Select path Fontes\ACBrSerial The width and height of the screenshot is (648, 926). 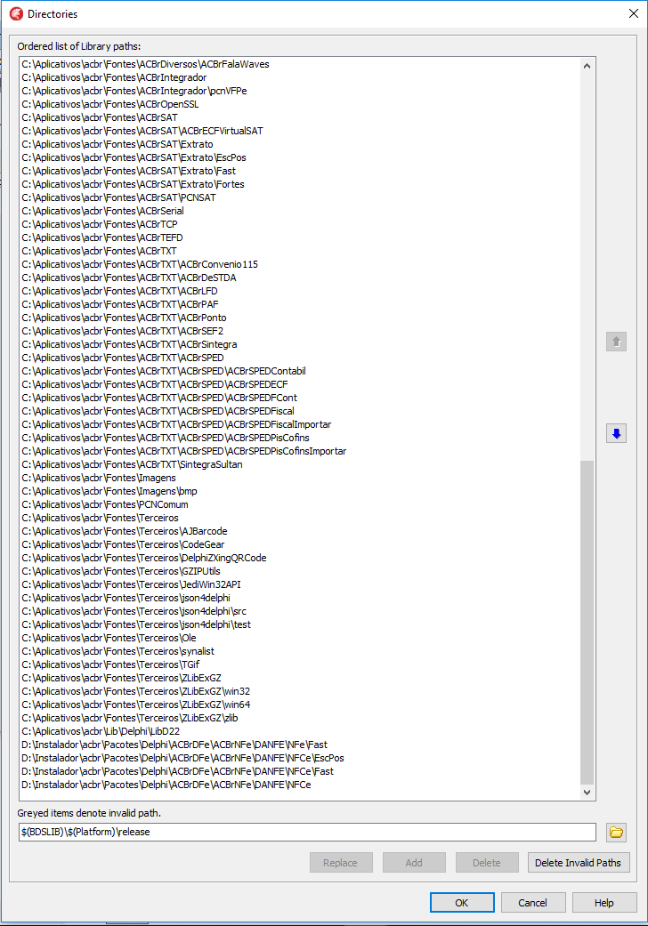tap(102, 212)
